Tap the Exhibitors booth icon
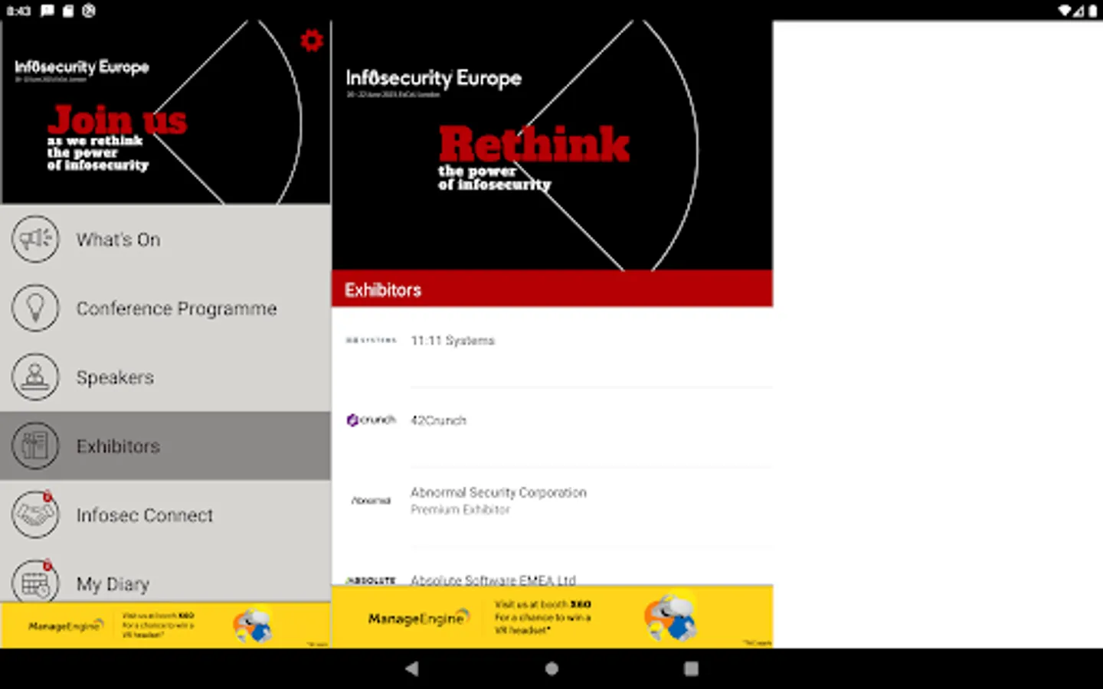The height and width of the screenshot is (689, 1103). pos(35,446)
